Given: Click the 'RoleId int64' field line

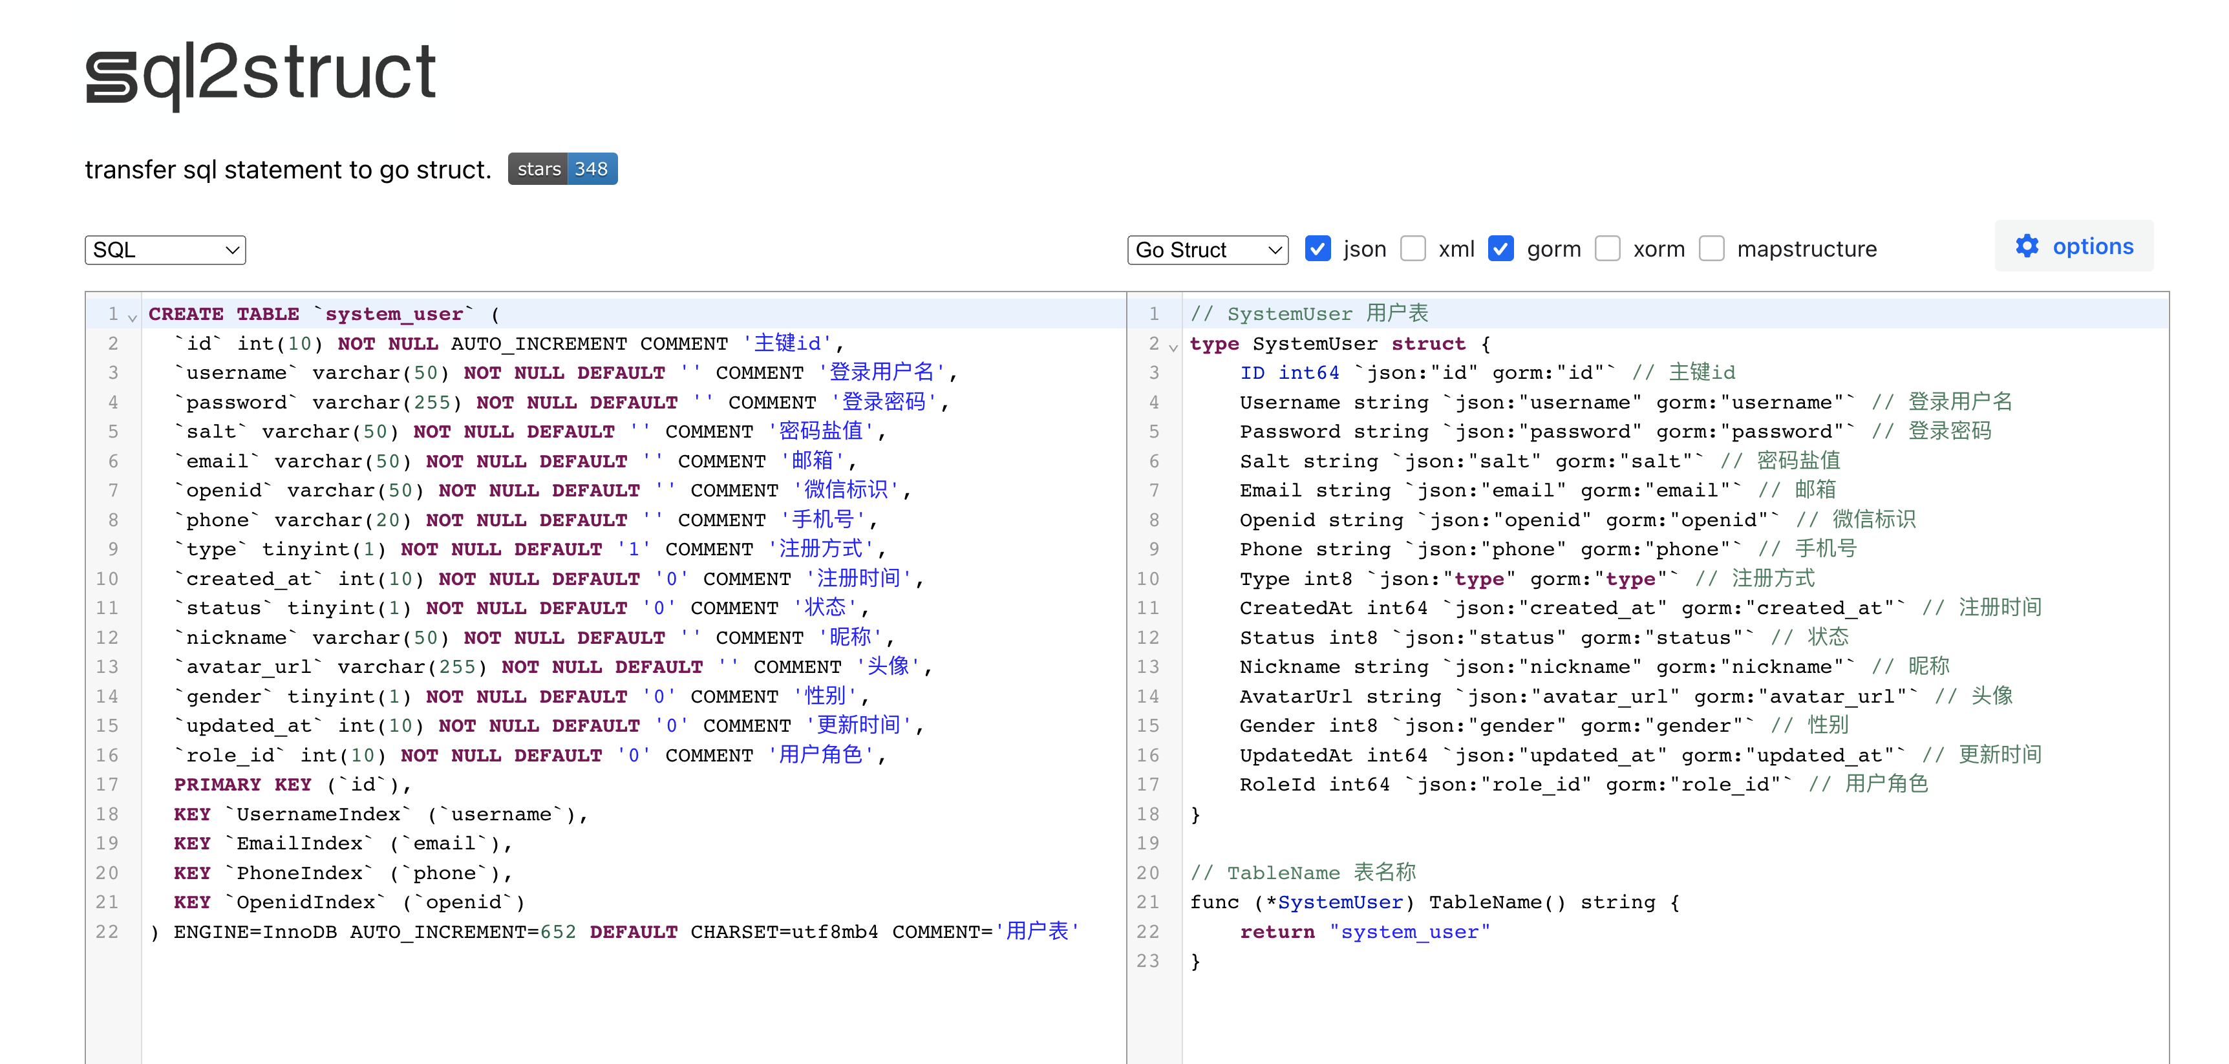Looking at the screenshot, I should click(1583, 785).
